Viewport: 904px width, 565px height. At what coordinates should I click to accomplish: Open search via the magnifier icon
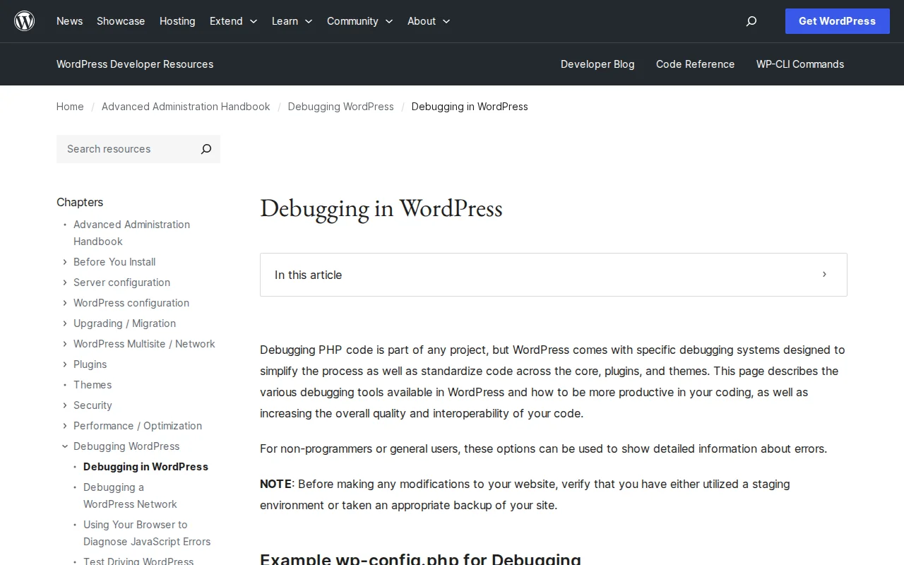[751, 21]
